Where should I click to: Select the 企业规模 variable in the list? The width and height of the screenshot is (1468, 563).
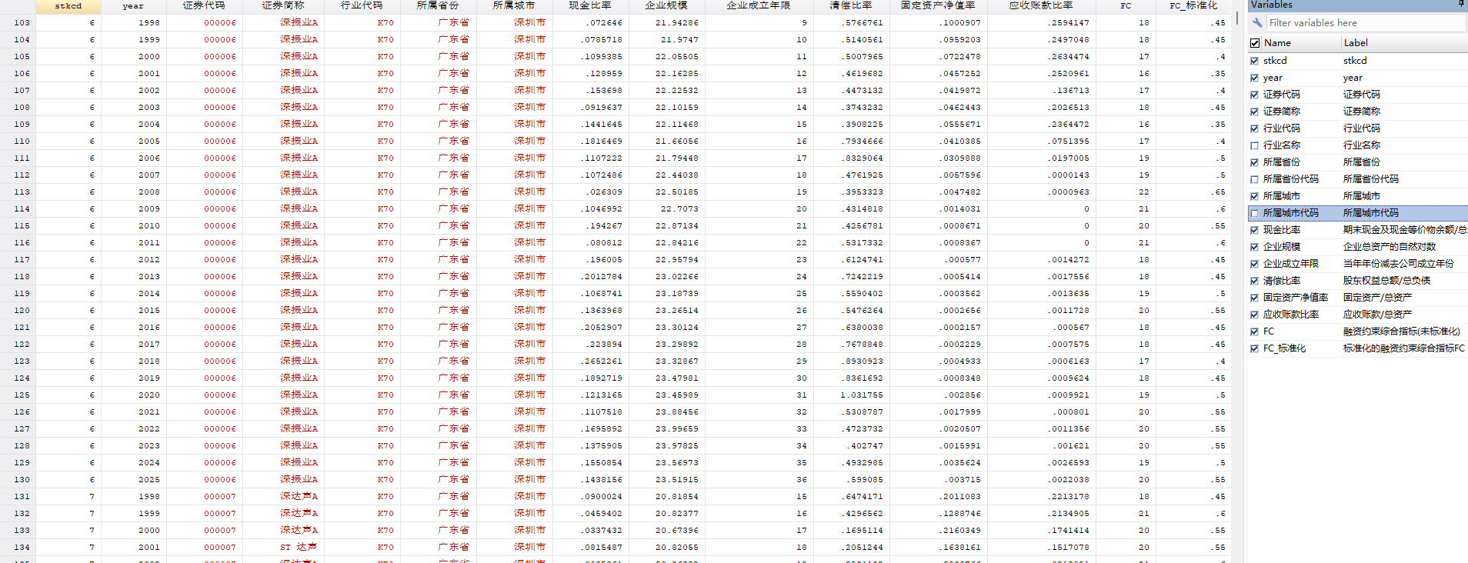click(x=1282, y=247)
